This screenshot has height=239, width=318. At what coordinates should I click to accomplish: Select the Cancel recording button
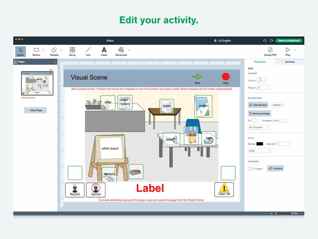(x=96, y=190)
